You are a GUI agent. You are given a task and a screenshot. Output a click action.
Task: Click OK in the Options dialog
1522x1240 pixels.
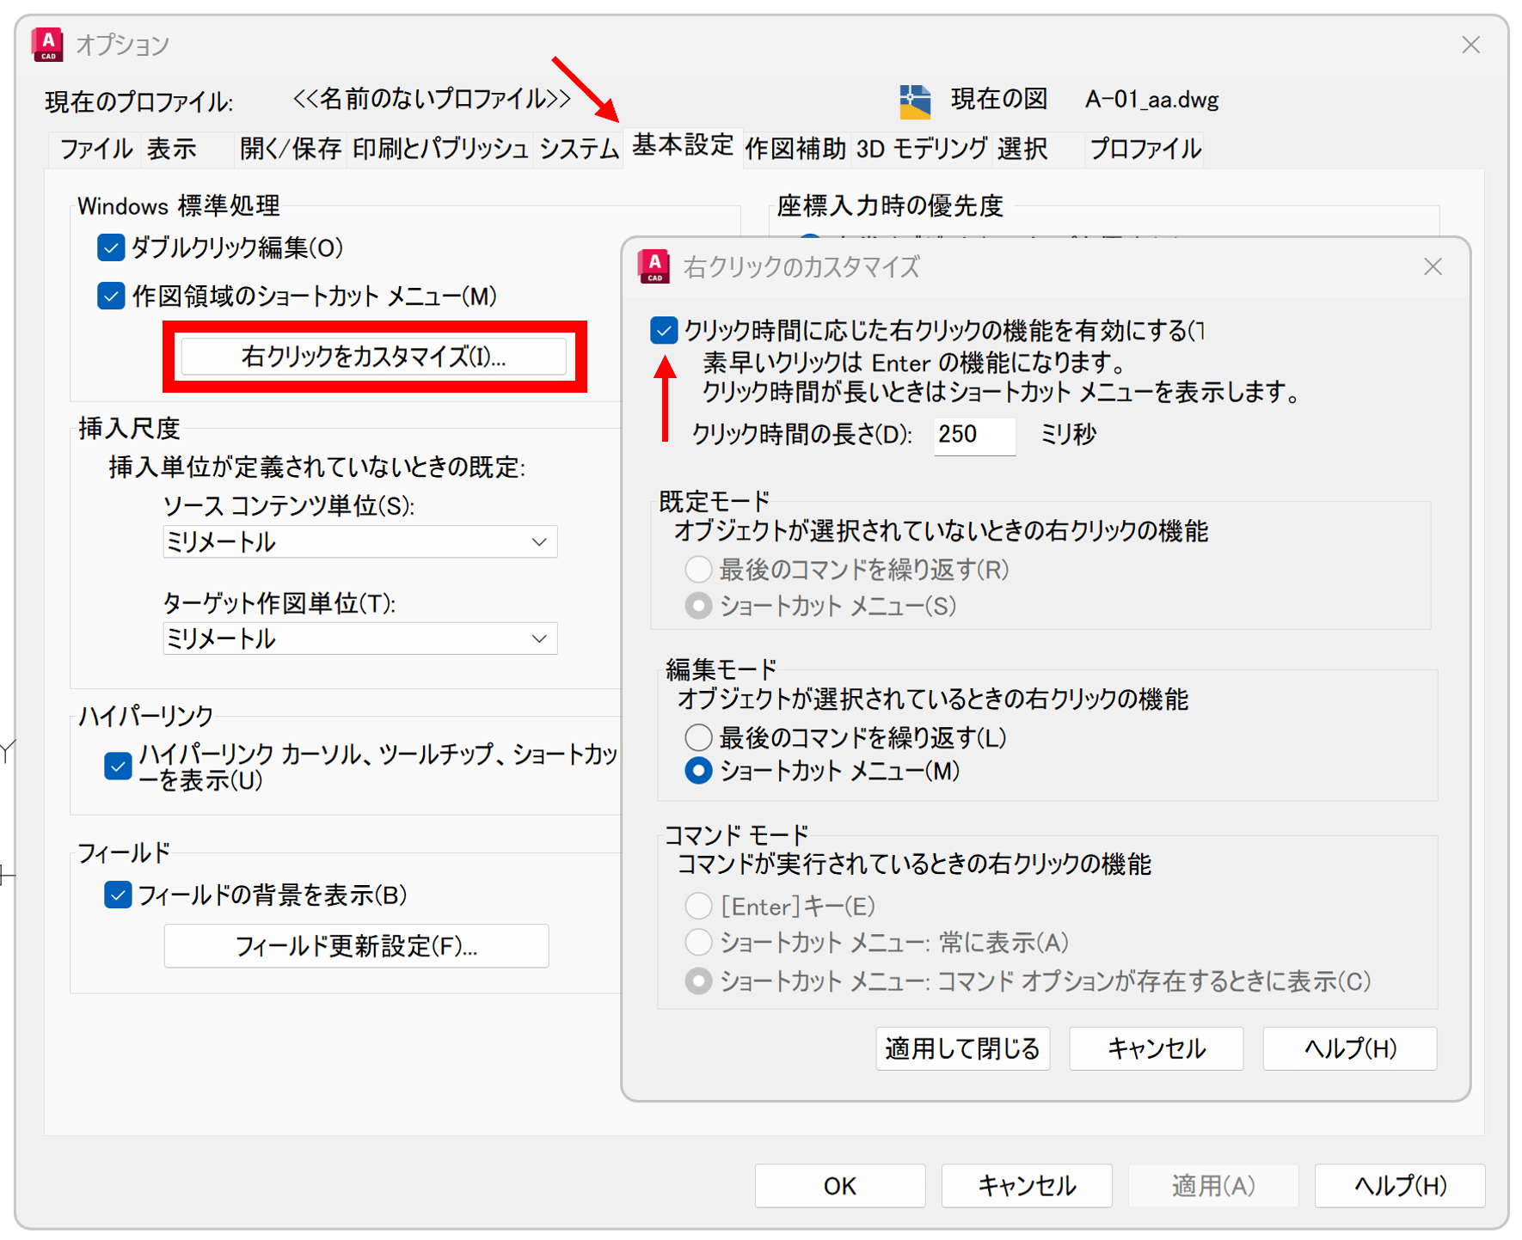pos(839,1186)
